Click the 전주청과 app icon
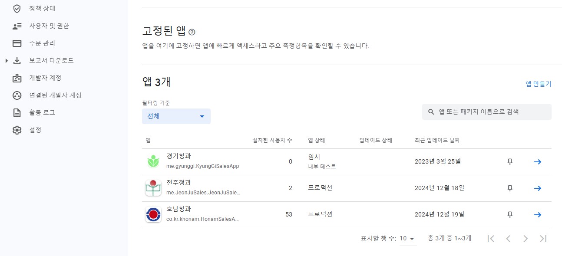Viewport: 562px width, 256px height. point(153,188)
